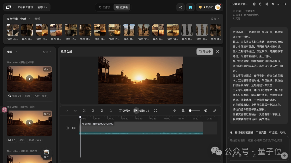291x163 pixels.
Task: Switch to the 故事板 tab
Action: coord(122,7)
